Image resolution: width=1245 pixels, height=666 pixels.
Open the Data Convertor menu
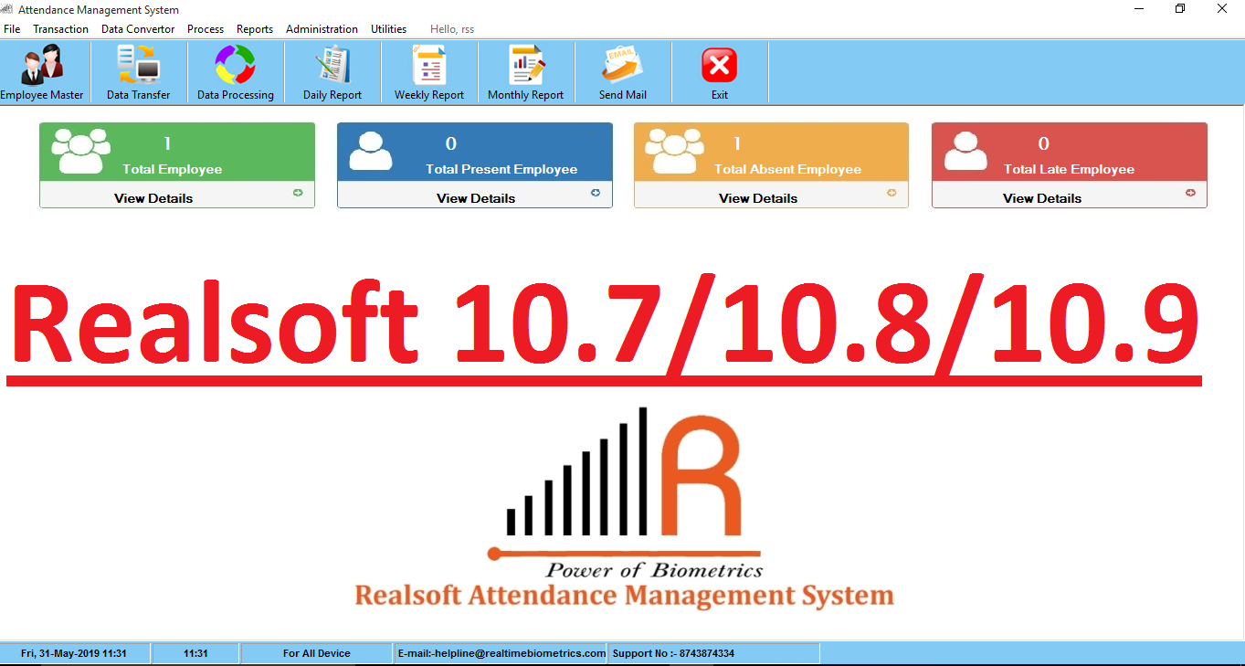tap(138, 29)
